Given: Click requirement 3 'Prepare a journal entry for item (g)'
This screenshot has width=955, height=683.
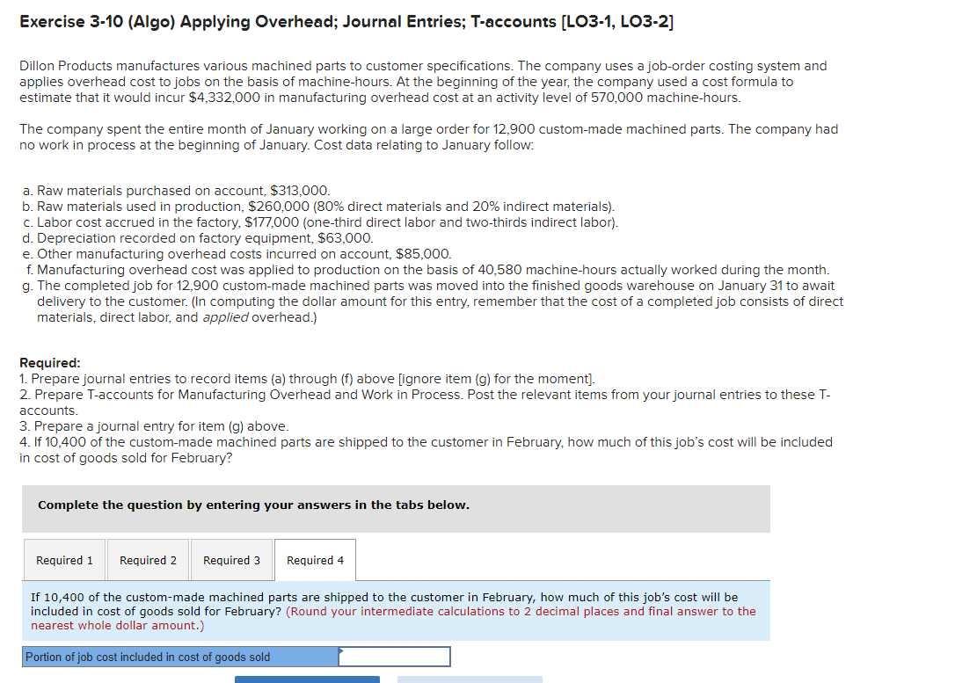Looking at the screenshot, I should 154,426.
